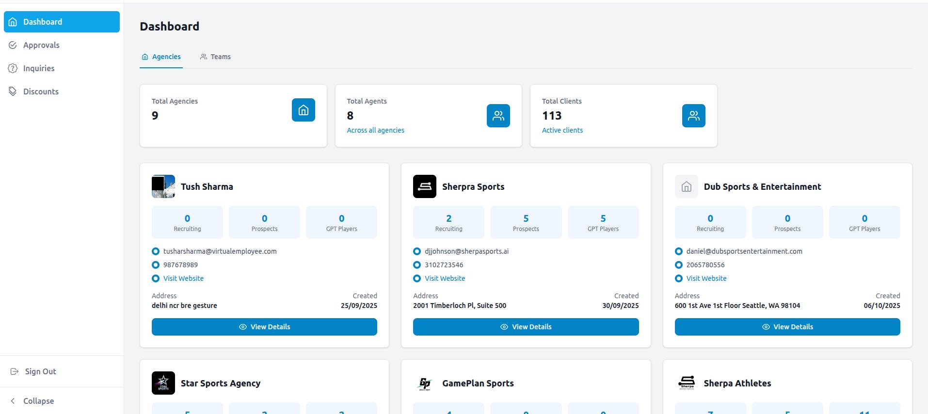Click Tush Sharma Recruiting count tile

(187, 222)
